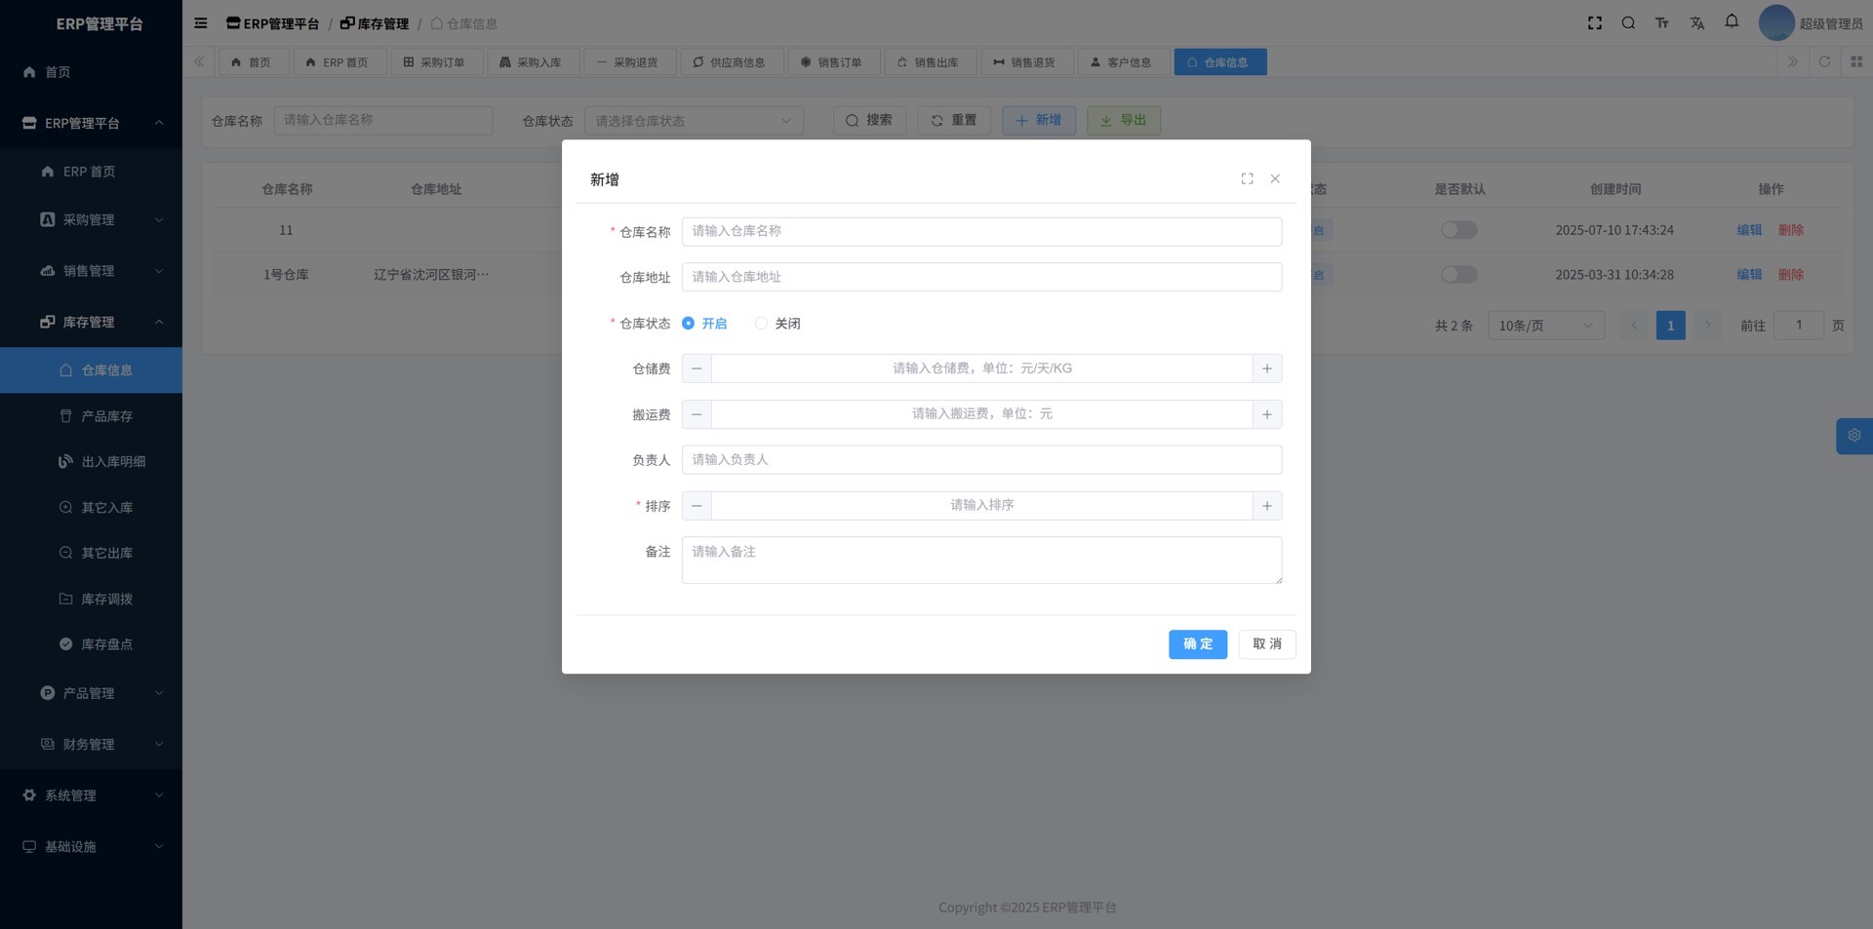Switch to the 客户信息 tab
Image resolution: width=1873 pixels, height=929 pixels.
[x=1123, y=62]
